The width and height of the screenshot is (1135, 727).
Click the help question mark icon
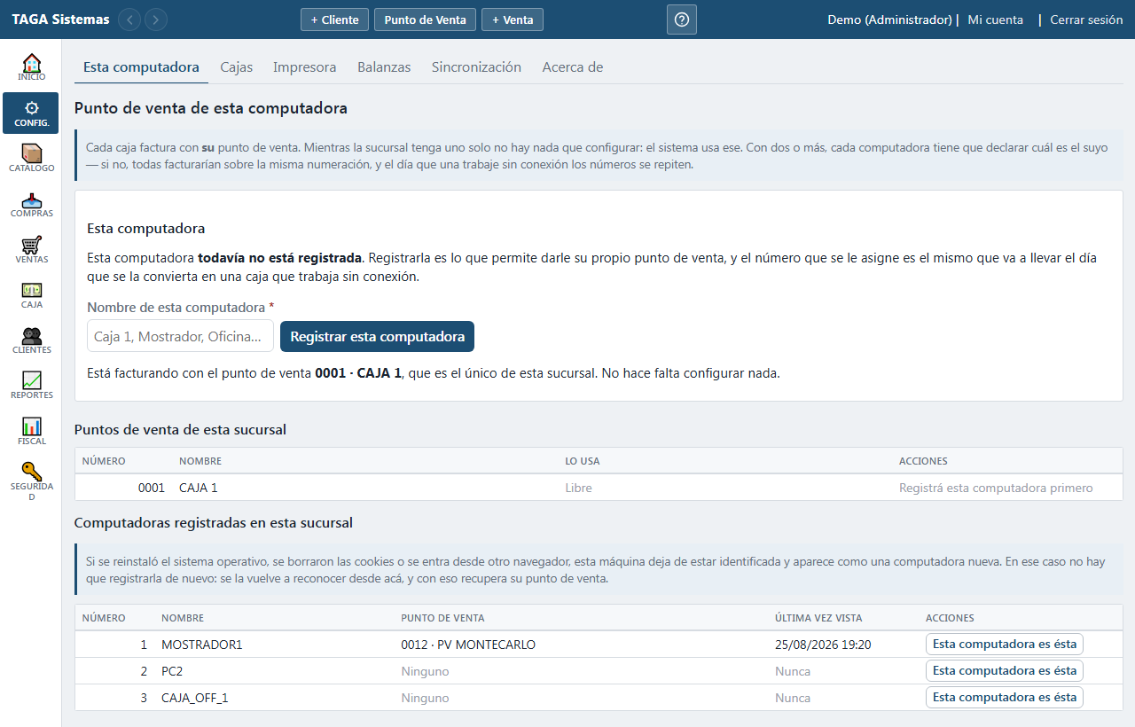pos(682,20)
